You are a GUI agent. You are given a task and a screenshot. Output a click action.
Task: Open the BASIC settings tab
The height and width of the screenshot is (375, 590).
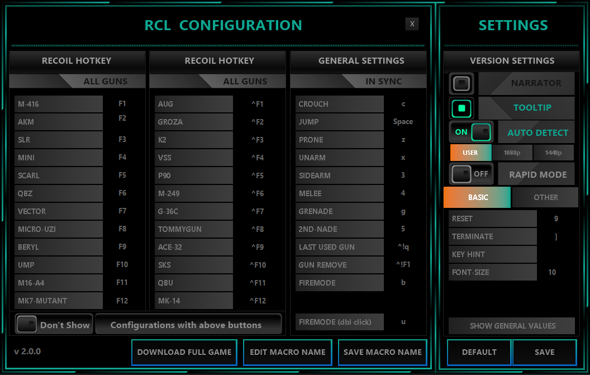click(477, 197)
